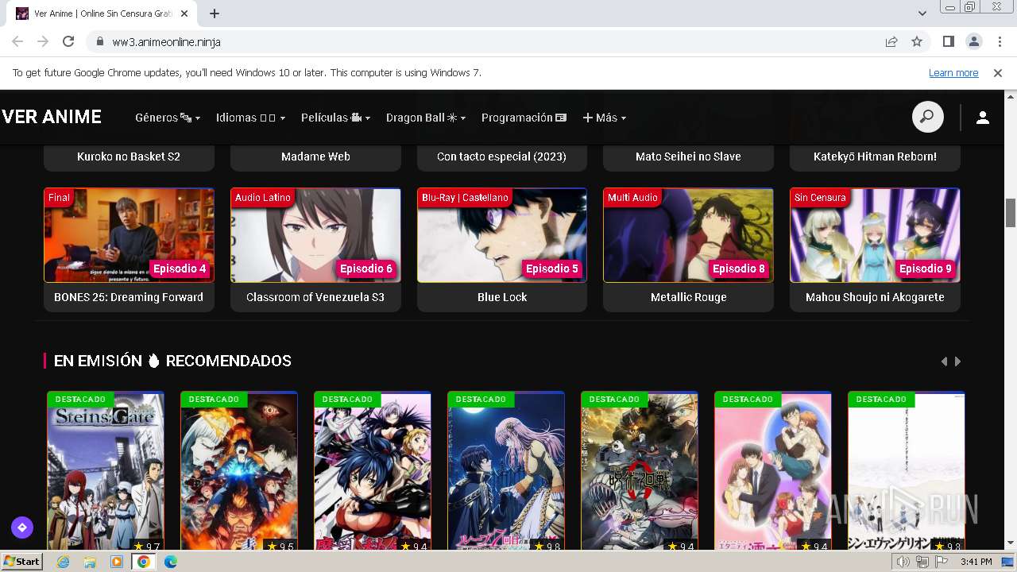1017x572 pixels.
Task: Open the Learn more link
Action: point(953,72)
